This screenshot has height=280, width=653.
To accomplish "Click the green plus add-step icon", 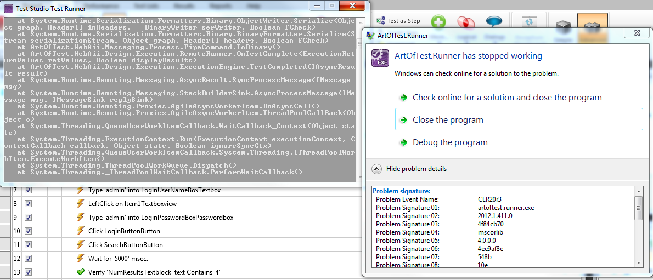I will click(x=438, y=21).
